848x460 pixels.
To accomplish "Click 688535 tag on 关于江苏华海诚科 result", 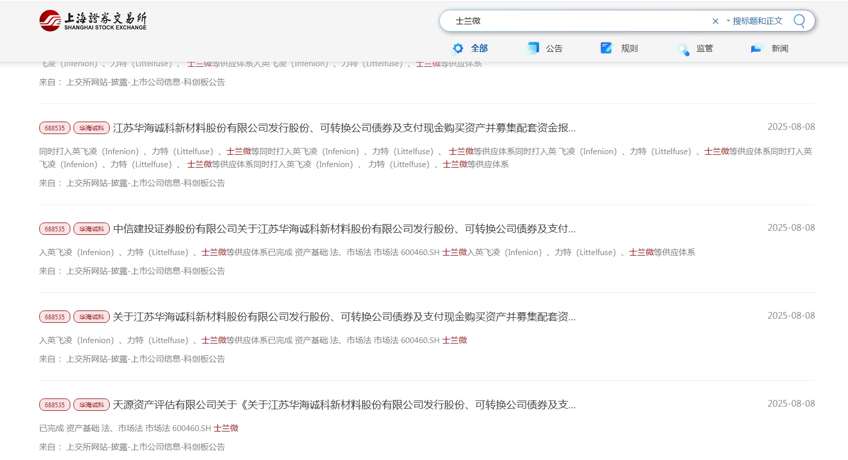I will 55,317.
